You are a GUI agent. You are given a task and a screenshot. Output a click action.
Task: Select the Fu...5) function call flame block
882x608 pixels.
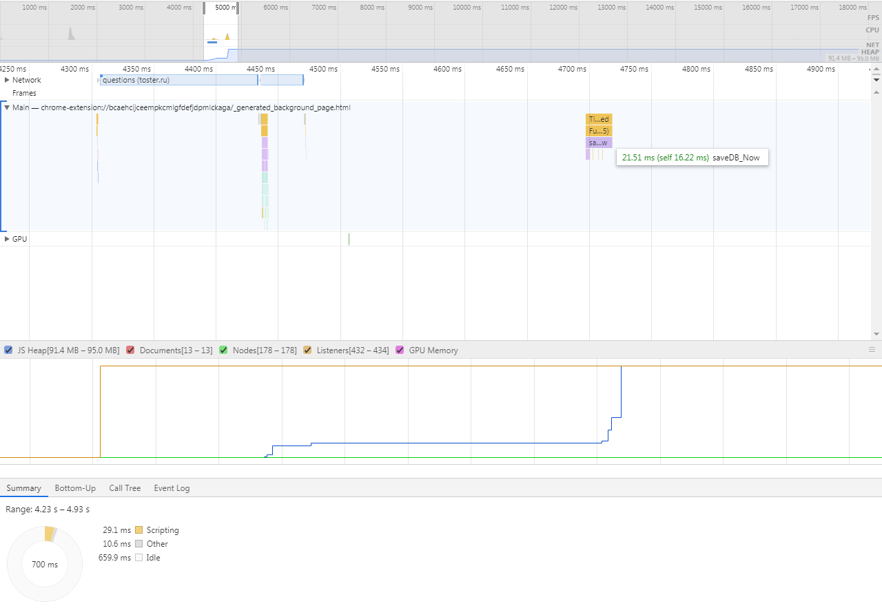tap(599, 131)
